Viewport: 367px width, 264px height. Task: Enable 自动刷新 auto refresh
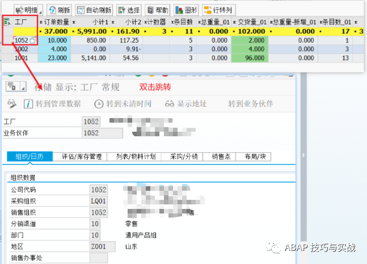(x=94, y=10)
